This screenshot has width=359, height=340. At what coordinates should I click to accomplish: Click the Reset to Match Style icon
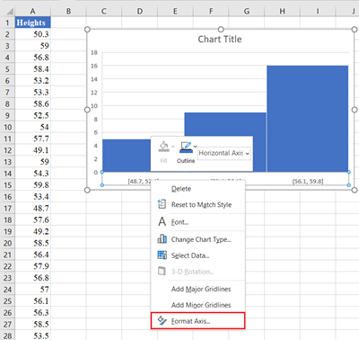tap(162, 204)
